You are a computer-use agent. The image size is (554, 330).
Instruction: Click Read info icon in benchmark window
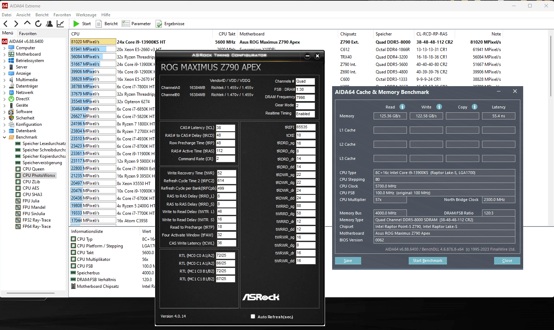pos(402,107)
